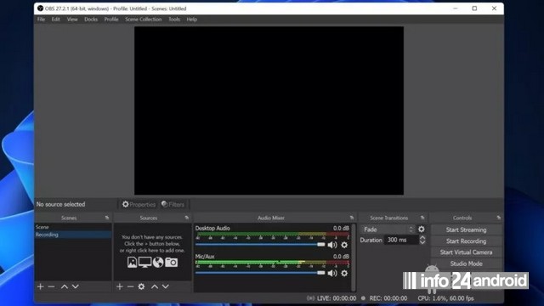Click the Duration 300 ms field

pyautogui.click(x=401, y=240)
